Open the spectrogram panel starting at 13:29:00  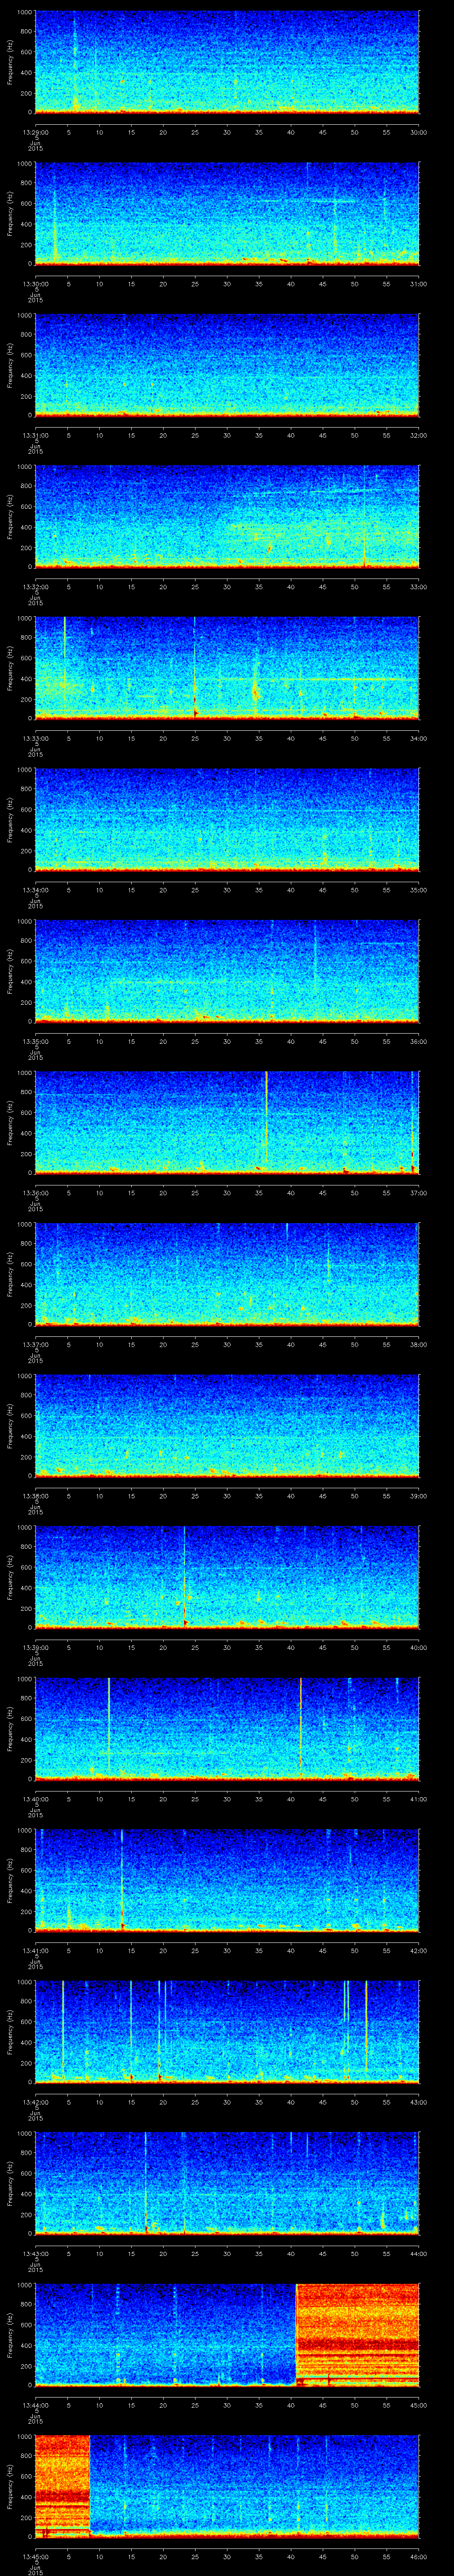(x=227, y=62)
